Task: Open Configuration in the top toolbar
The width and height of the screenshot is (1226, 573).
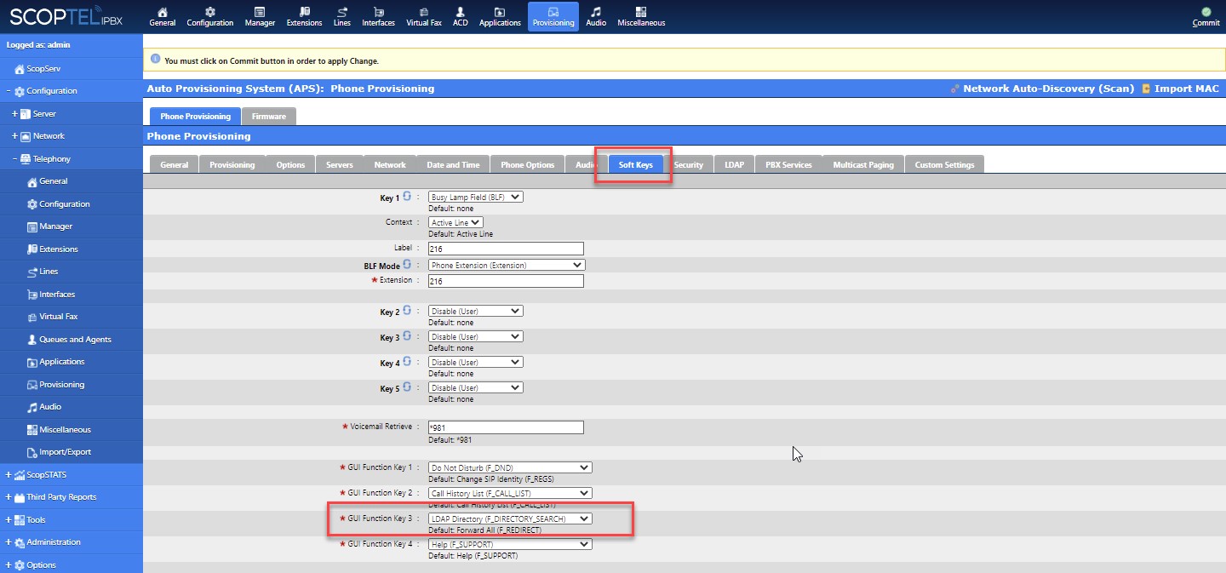Action: tap(209, 16)
